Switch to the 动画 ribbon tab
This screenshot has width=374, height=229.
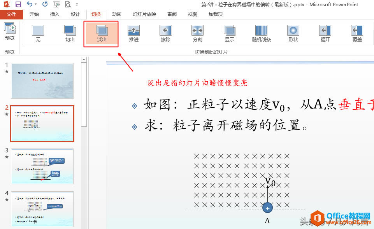117,14
